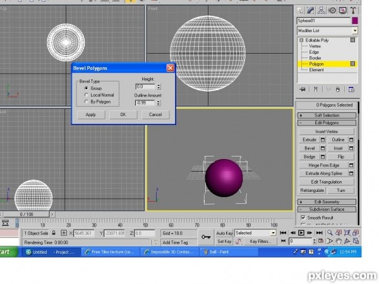This screenshot has width=379, height=284.
Task: Open Extrude Along Spline settings icon
Action: [x=351, y=174]
